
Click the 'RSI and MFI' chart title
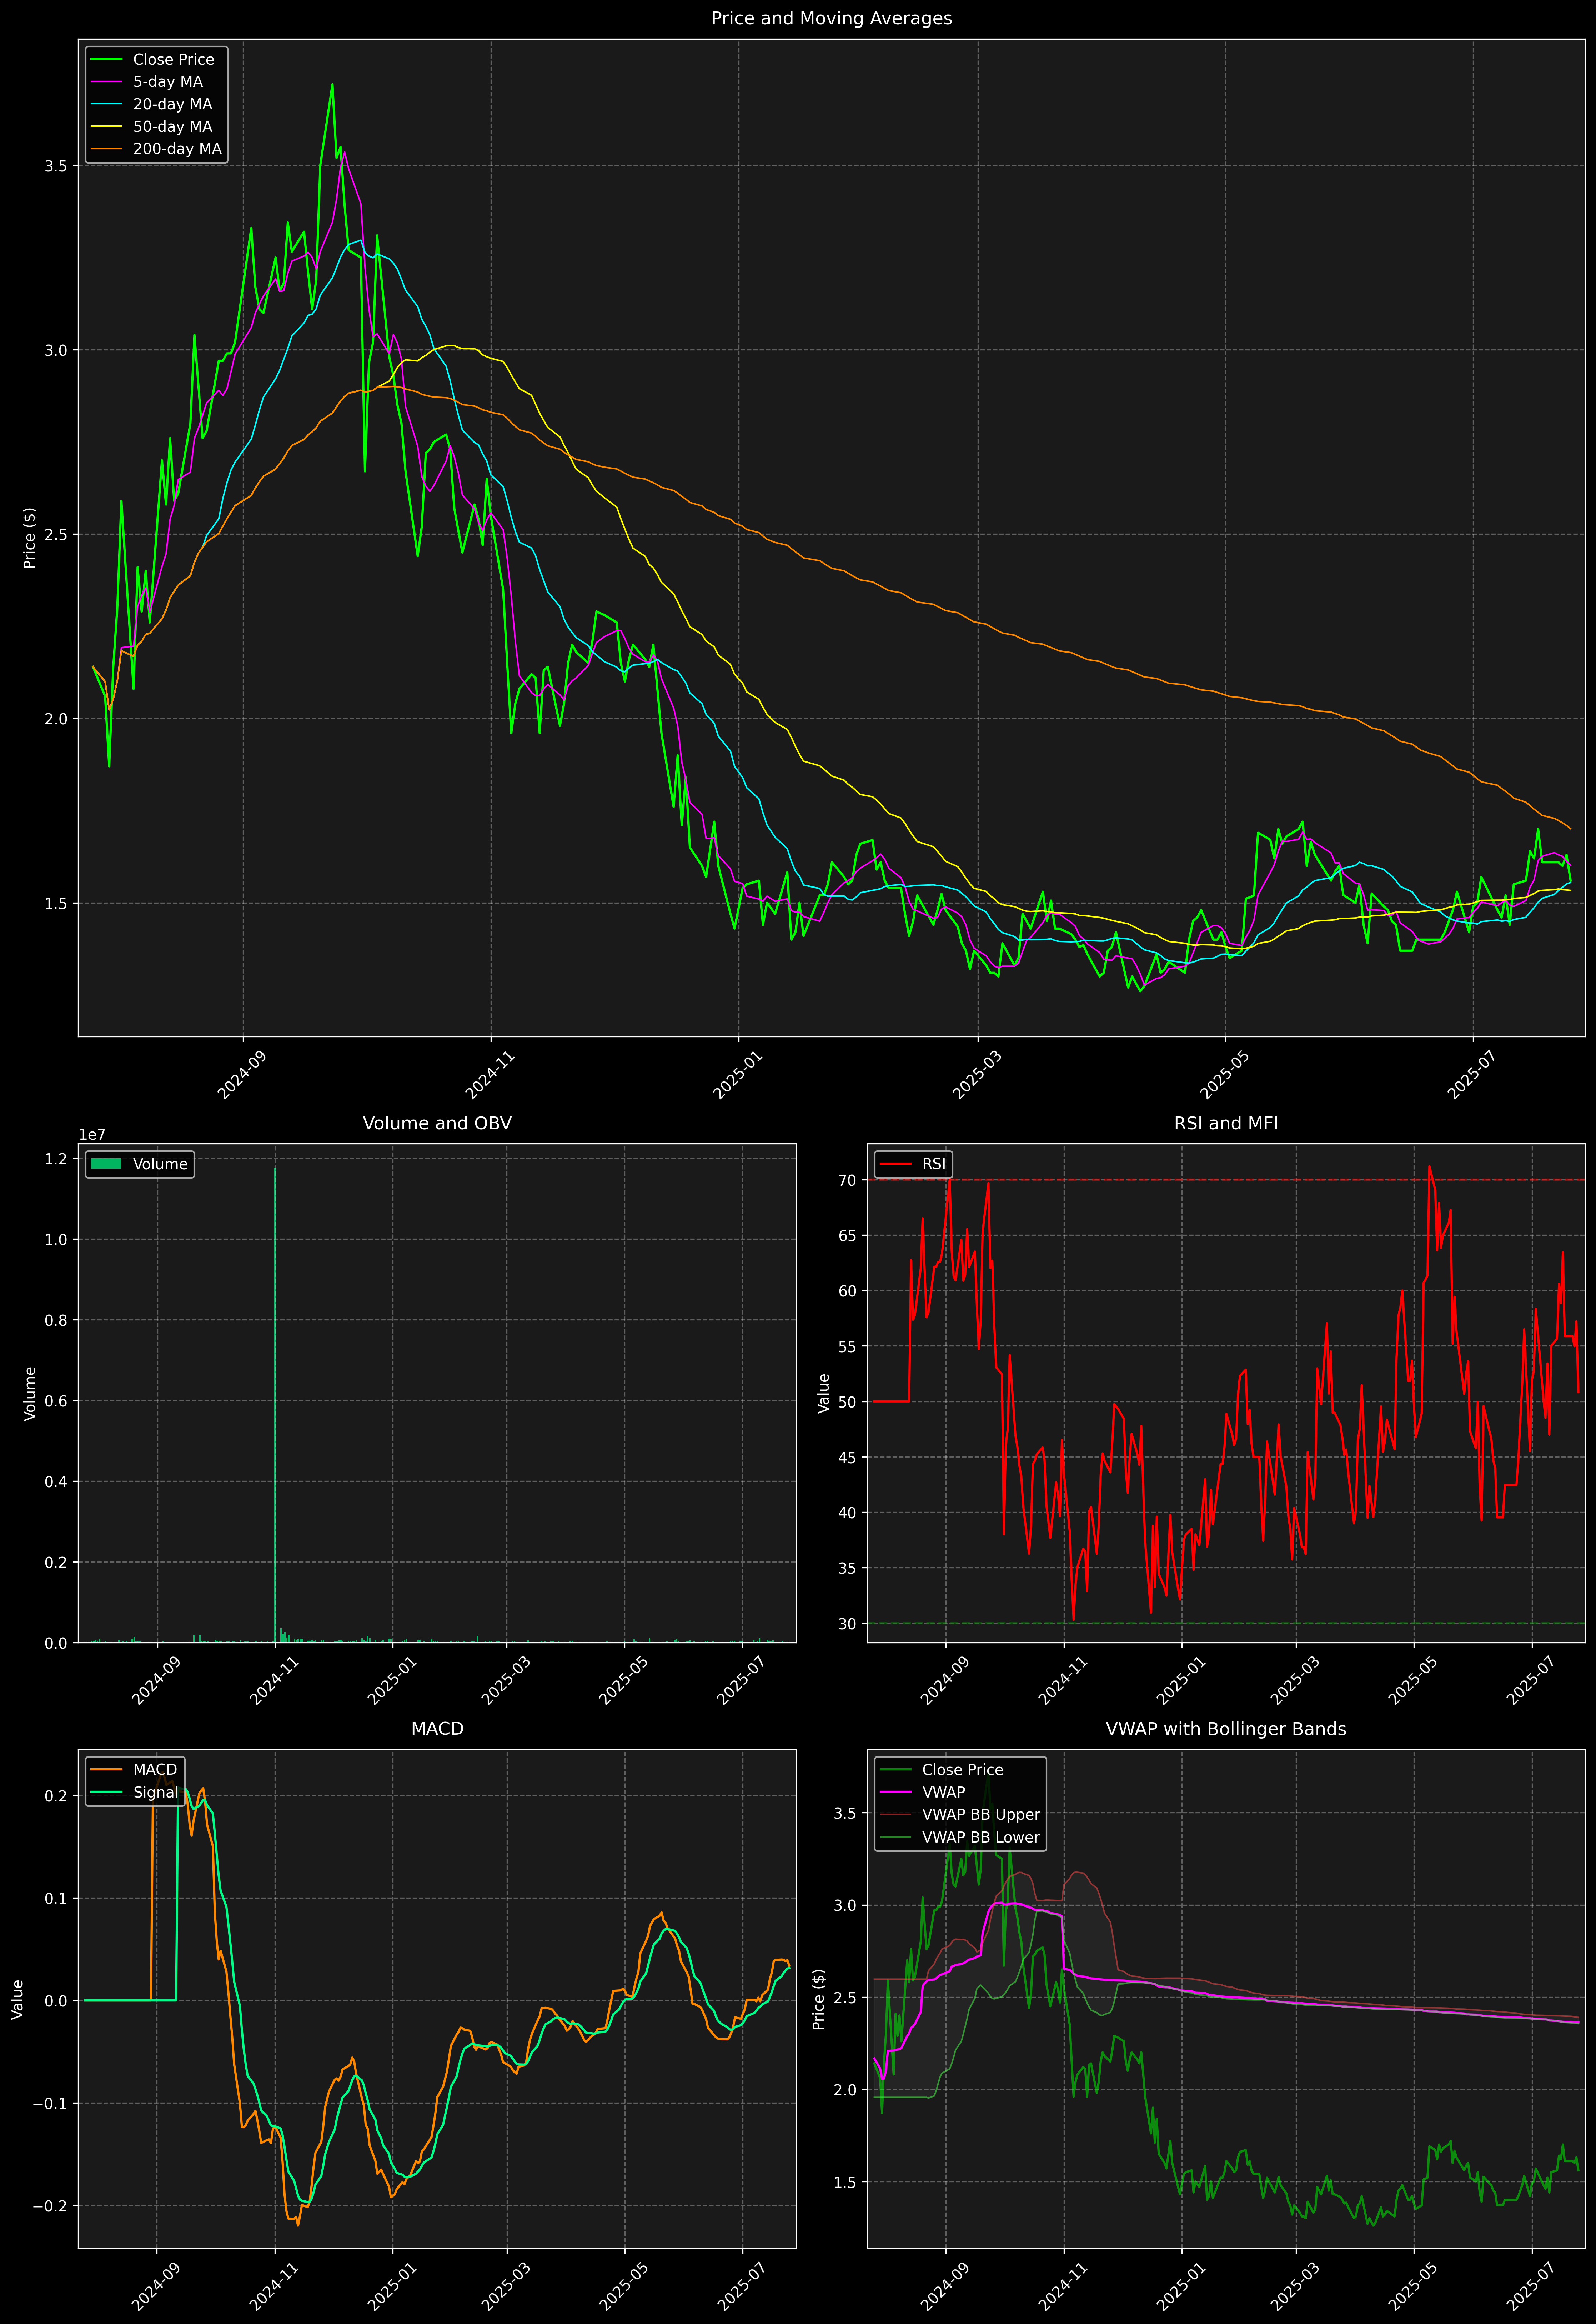click(x=1226, y=1123)
